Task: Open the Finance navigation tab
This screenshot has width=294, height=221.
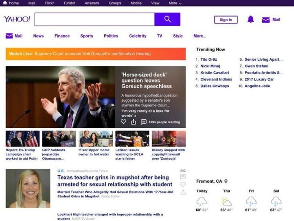Action: tap(62, 36)
